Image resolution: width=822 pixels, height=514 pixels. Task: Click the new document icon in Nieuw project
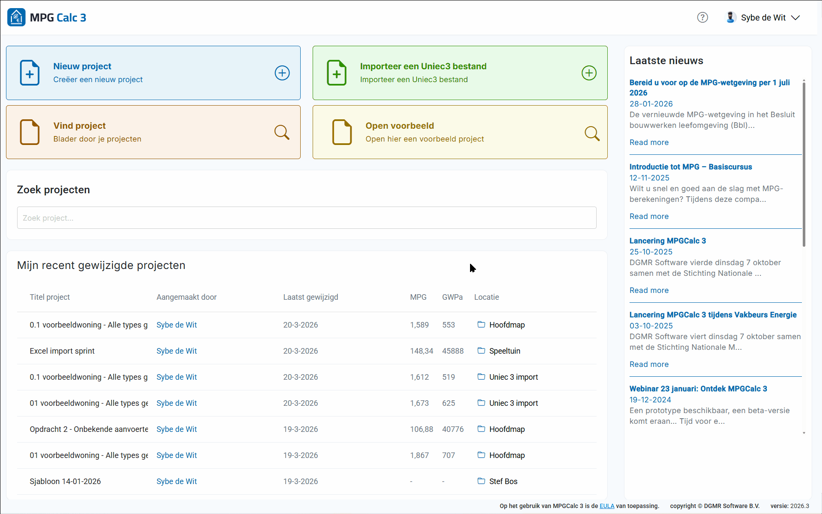30,73
